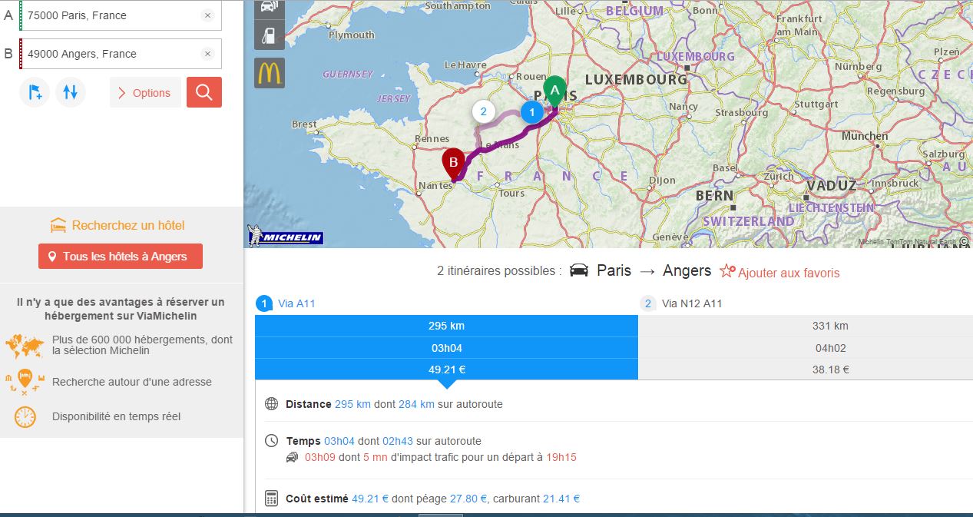Click the red search magnifier button
This screenshot has width=973, height=517.
204,92
